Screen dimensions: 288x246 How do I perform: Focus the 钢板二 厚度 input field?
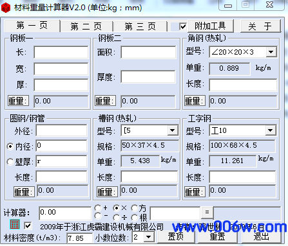pos(148,77)
